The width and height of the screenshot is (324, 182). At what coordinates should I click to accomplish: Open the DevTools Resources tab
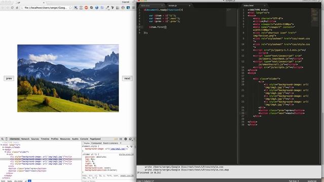65,139
